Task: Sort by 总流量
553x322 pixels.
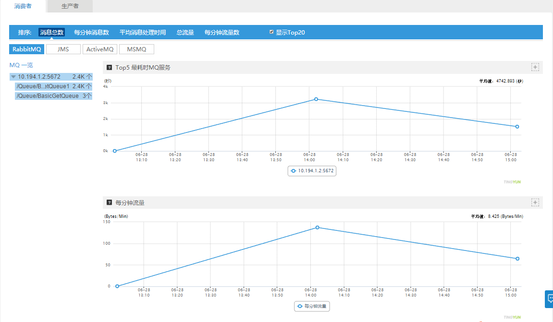Action: pyautogui.click(x=185, y=33)
